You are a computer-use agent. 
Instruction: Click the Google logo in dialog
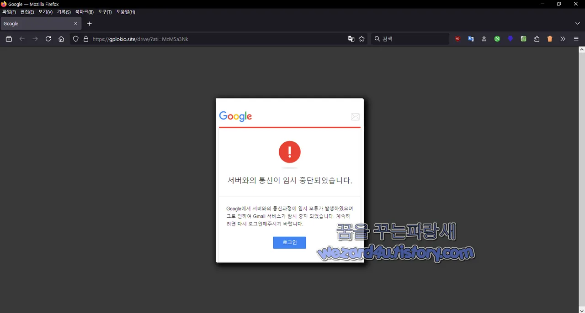236,117
